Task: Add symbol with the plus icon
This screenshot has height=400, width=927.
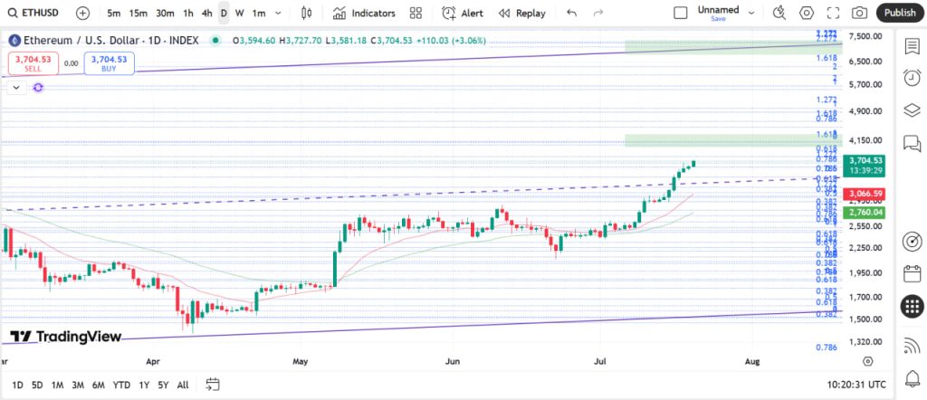Action: [x=82, y=13]
